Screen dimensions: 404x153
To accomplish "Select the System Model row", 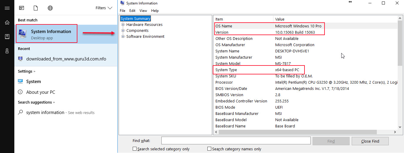I will tap(306, 63).
